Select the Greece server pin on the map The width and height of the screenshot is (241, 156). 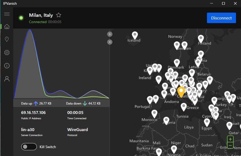184,107
